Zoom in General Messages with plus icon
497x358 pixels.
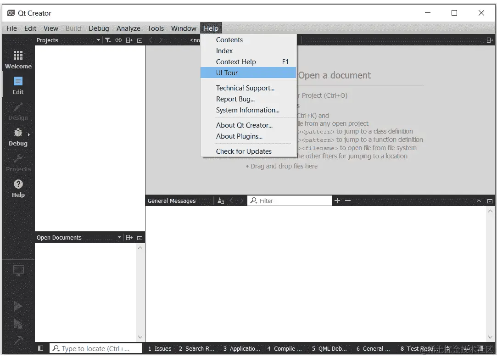coord(337,201)
